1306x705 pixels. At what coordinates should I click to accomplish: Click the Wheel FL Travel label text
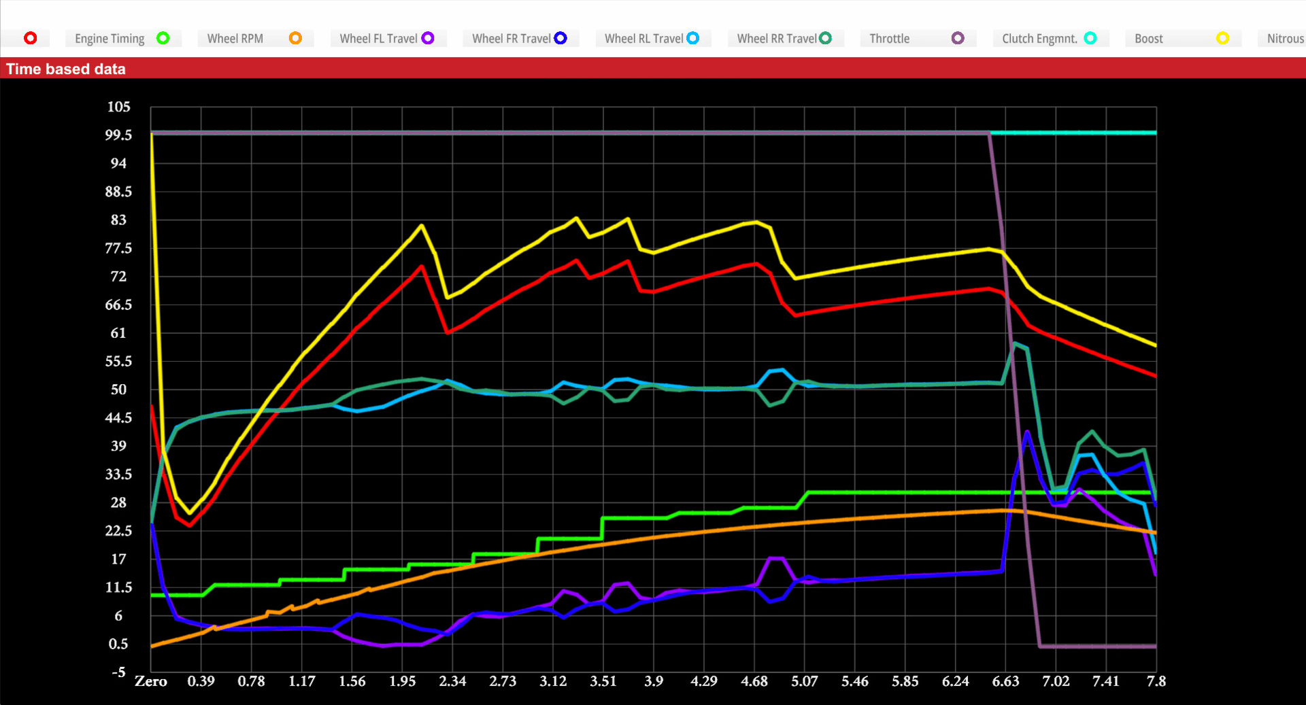tap(378, 39)
